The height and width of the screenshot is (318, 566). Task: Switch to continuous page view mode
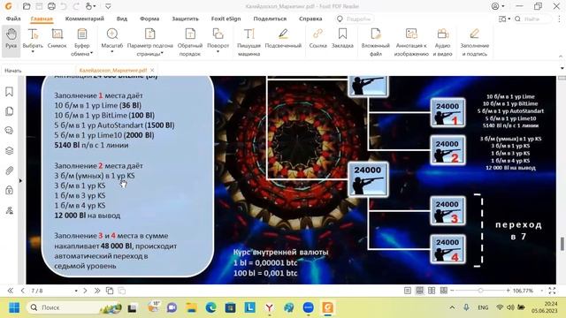[419, 291]
